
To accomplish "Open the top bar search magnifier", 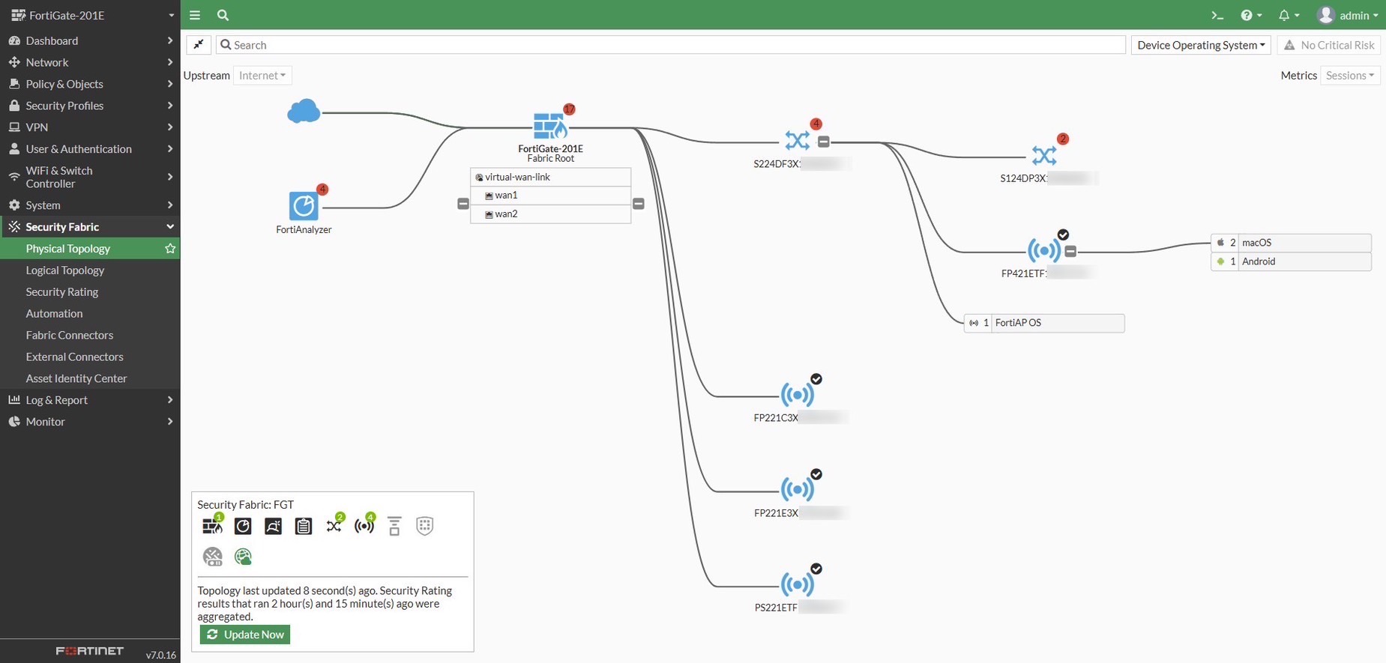I will [223, 15].
